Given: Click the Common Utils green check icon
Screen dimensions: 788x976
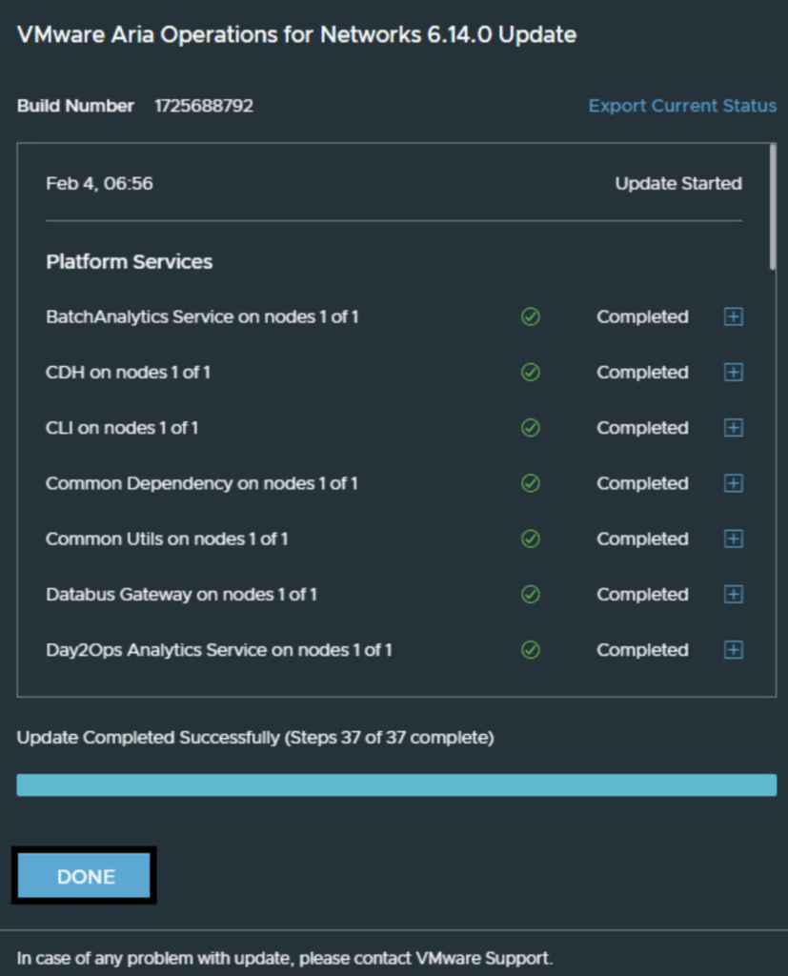Looking at the screenshot, I should pos(531,539).
